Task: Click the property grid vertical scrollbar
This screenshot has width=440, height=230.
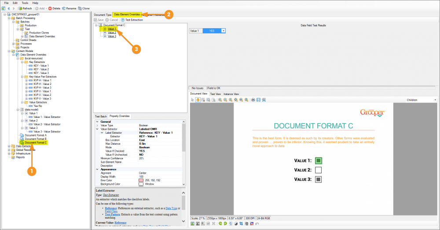Action: [x=184, y=153]
